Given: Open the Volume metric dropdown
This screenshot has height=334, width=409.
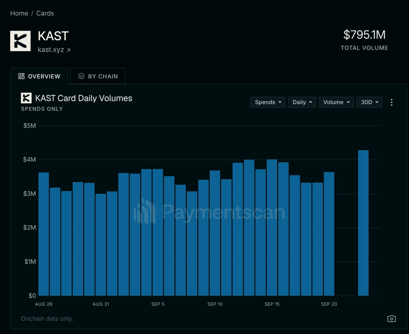Looking at the screenshot, I should click(336, 102).
